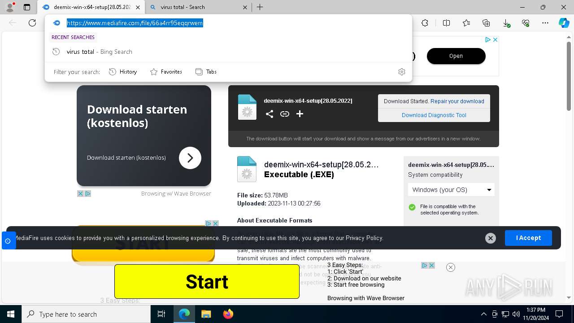Click 'File size: 53.78MB' text

click(x=262, y=195)
